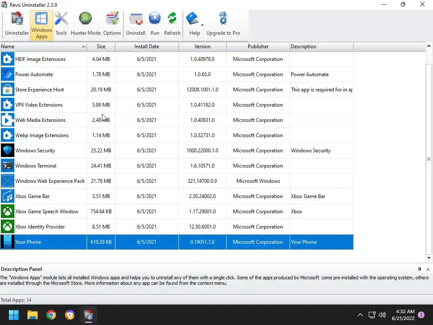Select the Store Experience Host icon
The image size is (433, 325).
[8, 90]
